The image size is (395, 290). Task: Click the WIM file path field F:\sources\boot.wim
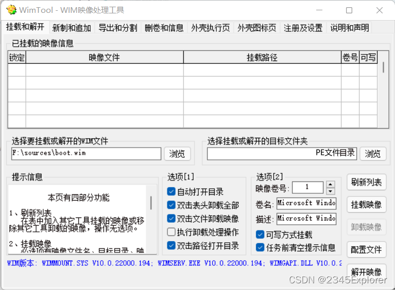click(86, 153)
